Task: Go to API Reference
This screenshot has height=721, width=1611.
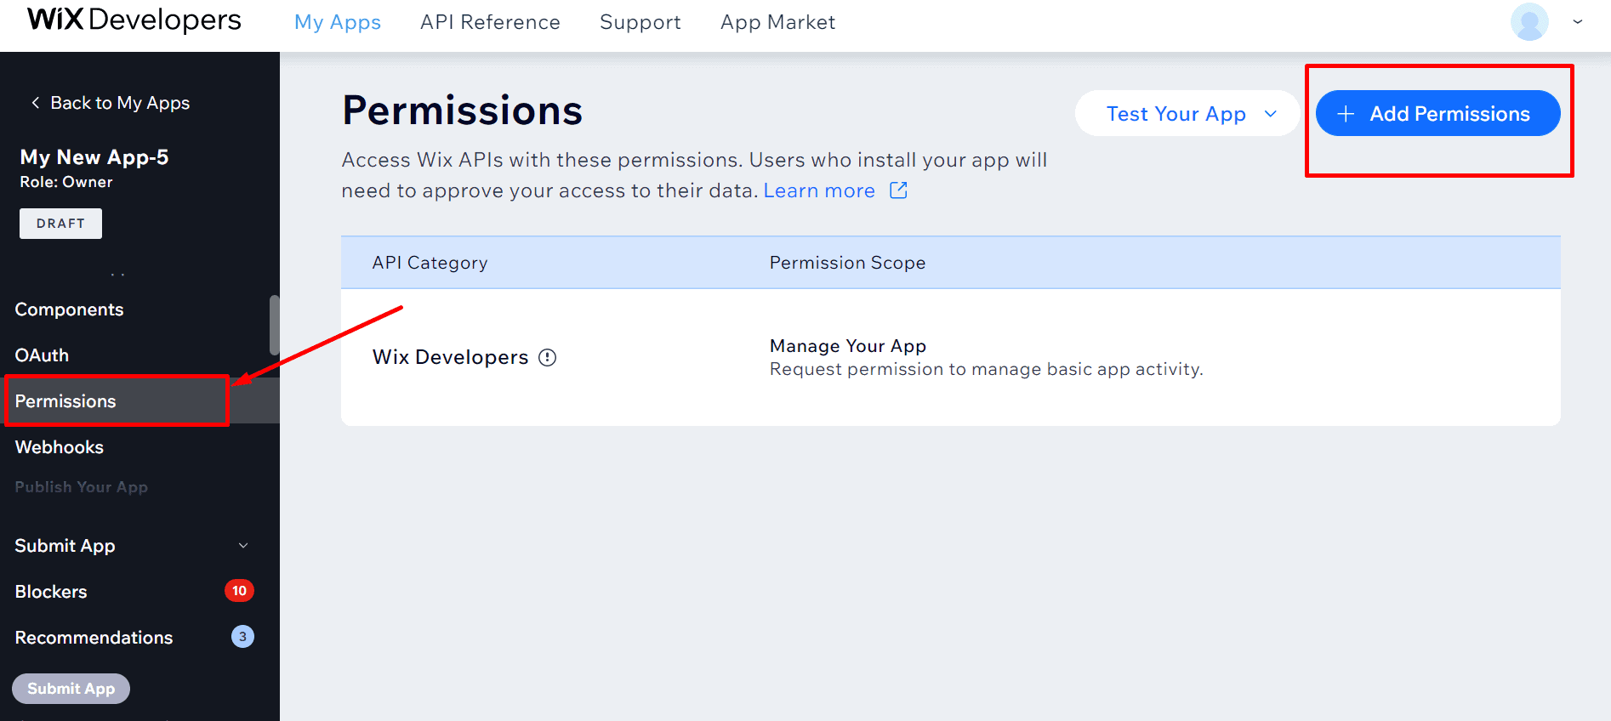Action: click(x=490, y=22)
